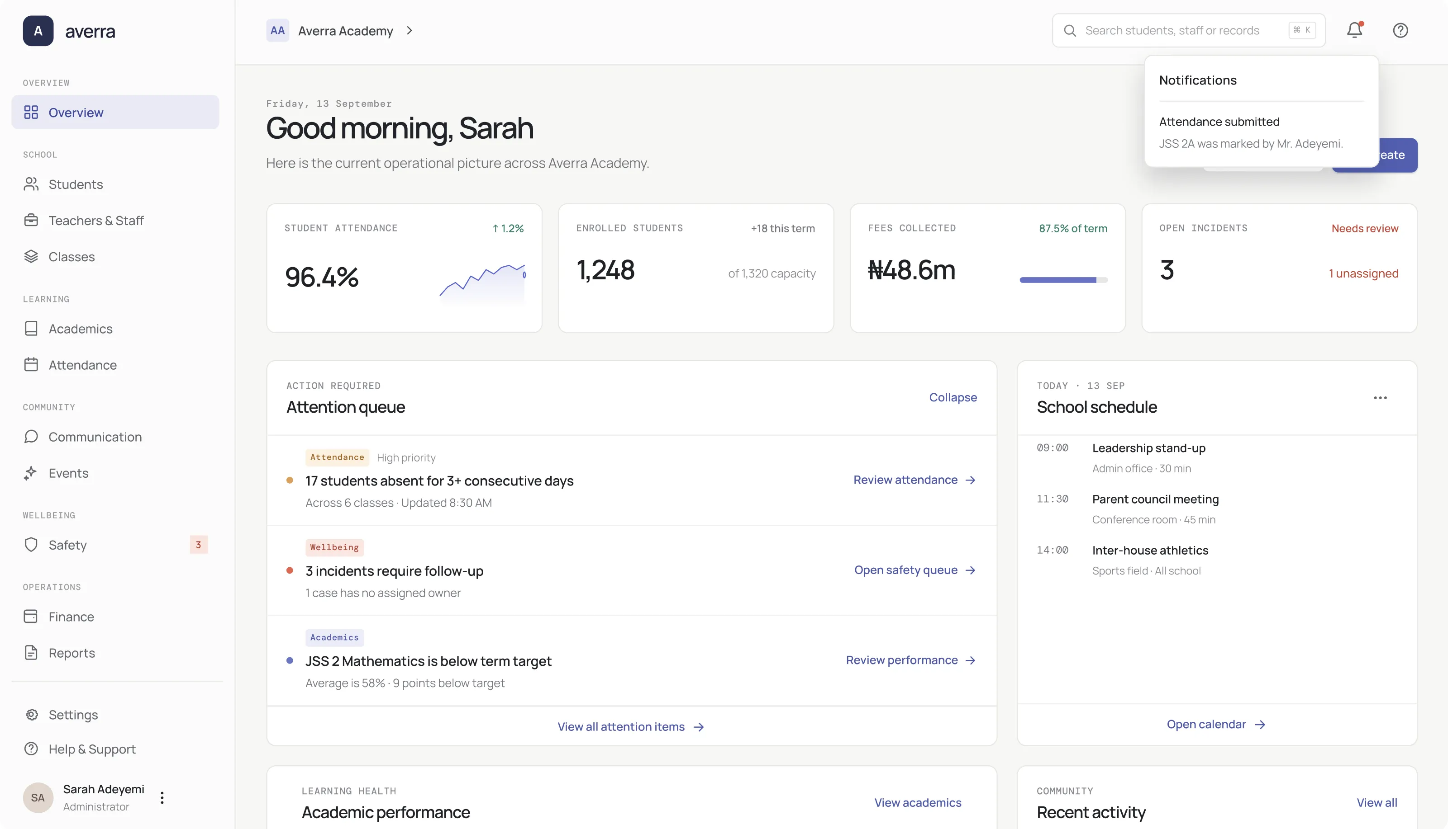This screenshot has width=1448, height=829.
Task: Click the Reports document icon
Action: coord(31,653)
